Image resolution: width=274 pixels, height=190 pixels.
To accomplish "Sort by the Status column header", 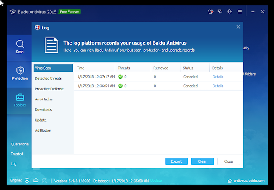I will click(195, 68).
